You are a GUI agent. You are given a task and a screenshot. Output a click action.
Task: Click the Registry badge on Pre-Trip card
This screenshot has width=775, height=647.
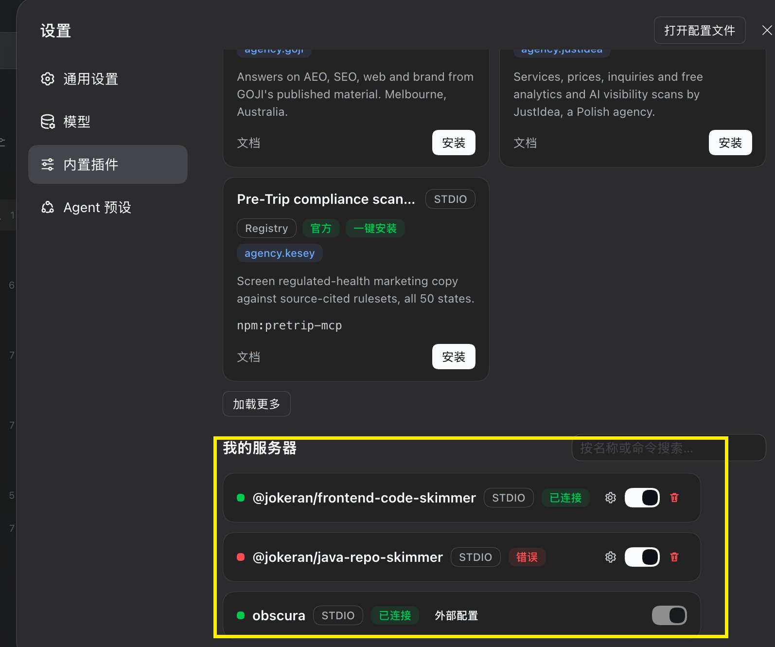click(x=266, y=228)
